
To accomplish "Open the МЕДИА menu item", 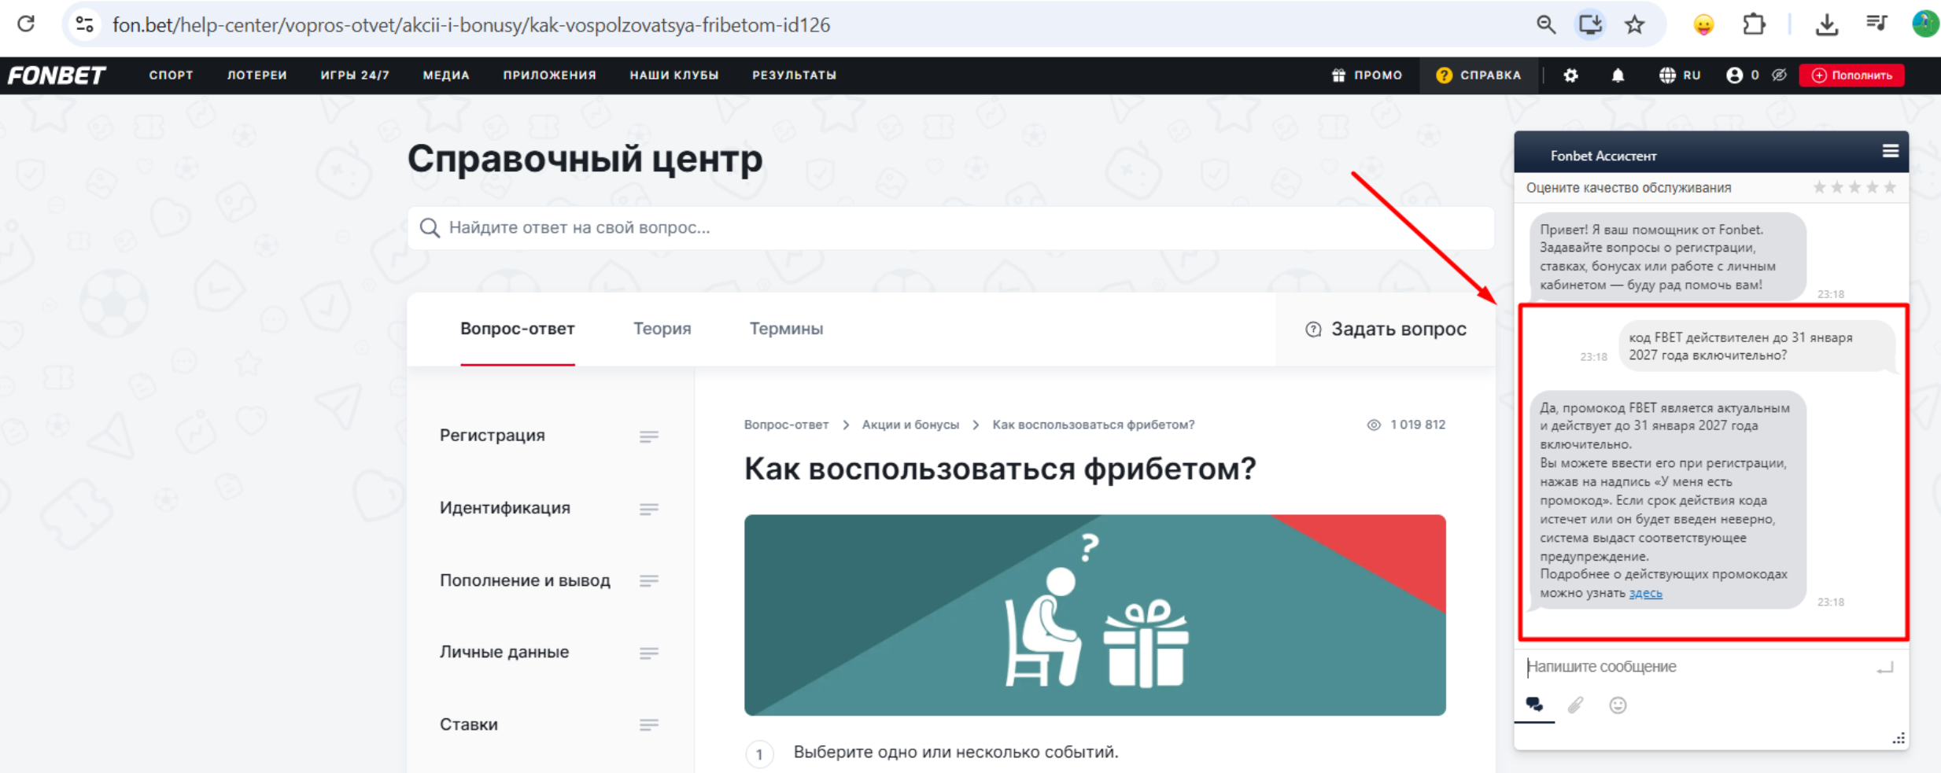I will [x=446, y=75].
